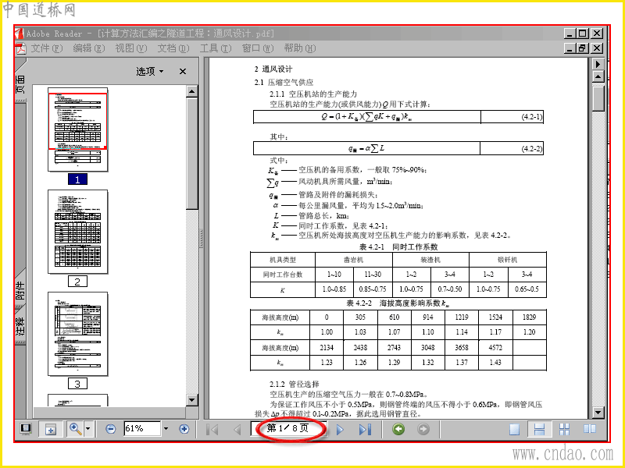Screen dimensions: 625x468
Task: Zoom in with the plus icon
Action: [184, 429]
